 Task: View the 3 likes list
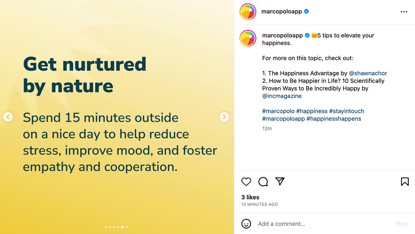(250, 197)
